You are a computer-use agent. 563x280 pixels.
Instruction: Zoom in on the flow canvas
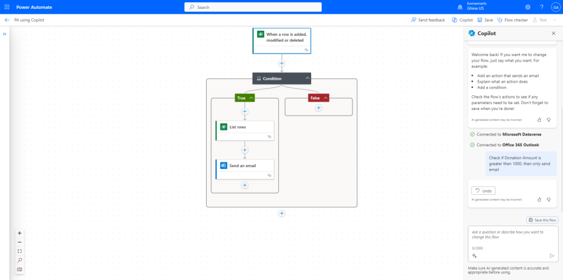click(20, 233)
